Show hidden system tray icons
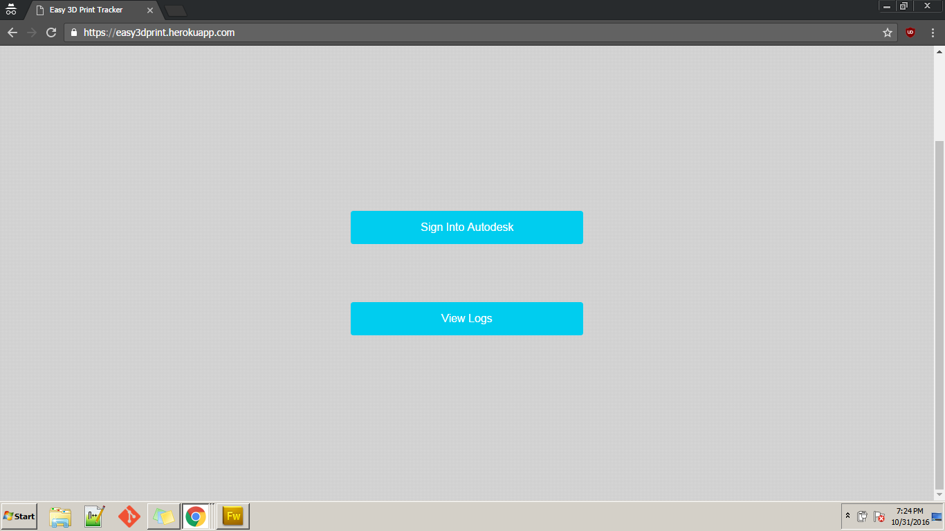945x531 pixels. pos(847,516)
